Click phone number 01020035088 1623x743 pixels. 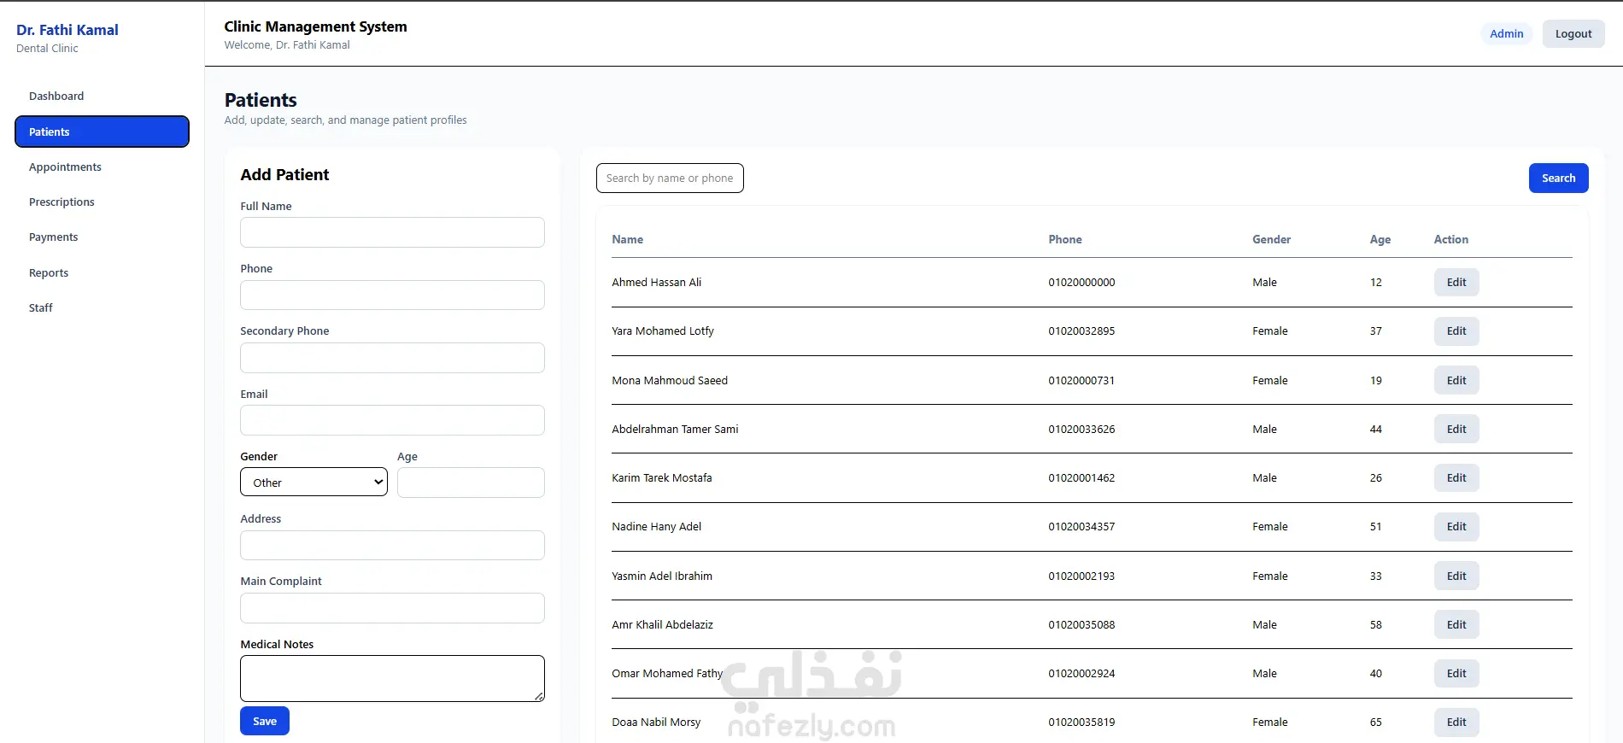[x=1081, y=625]
